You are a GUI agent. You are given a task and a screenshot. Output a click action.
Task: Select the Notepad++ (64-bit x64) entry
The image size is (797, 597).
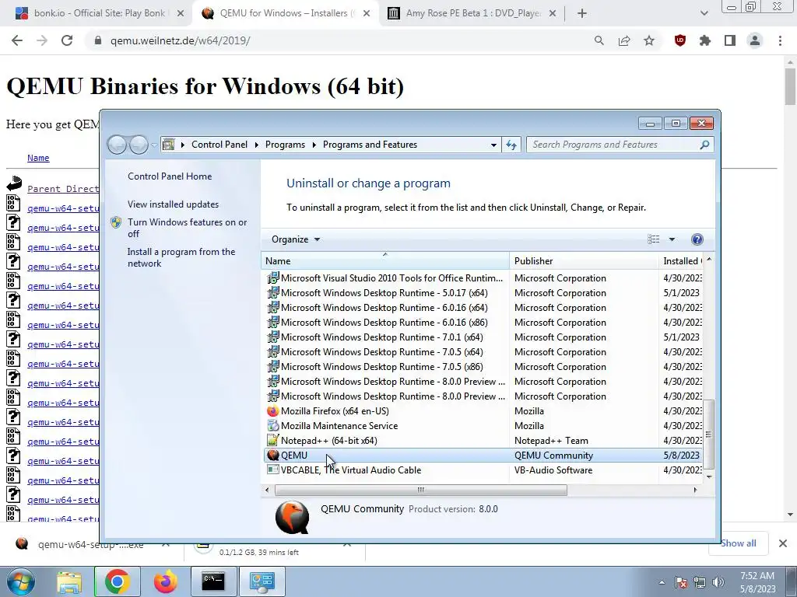[483, 441]
